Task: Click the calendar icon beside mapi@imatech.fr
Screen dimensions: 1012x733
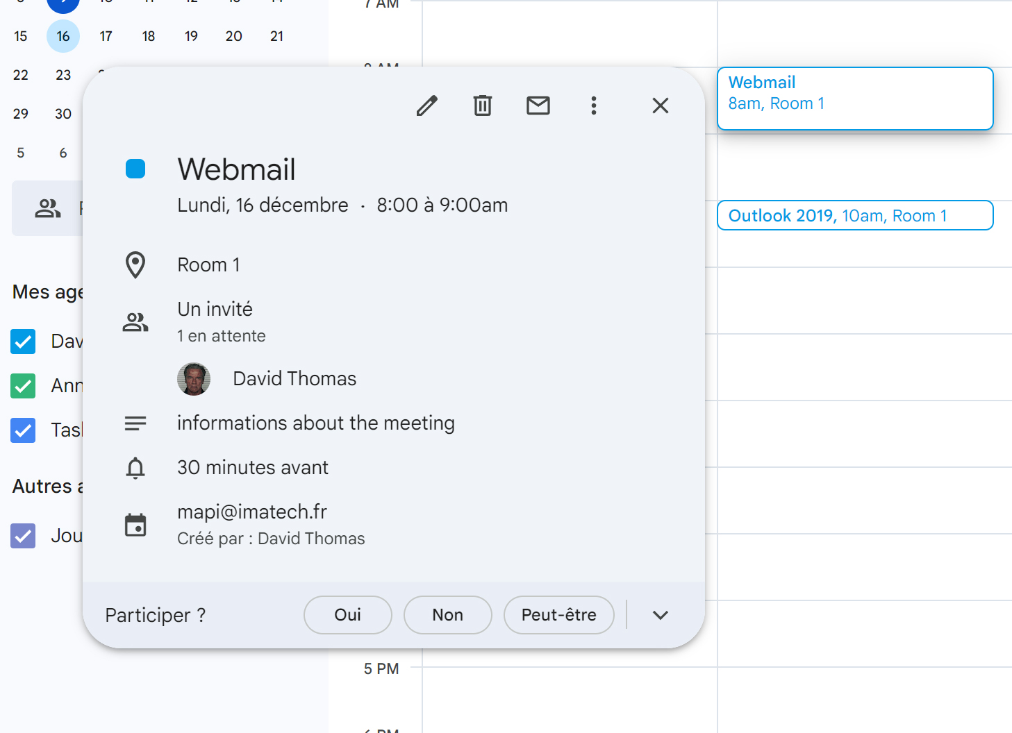Action: click(x=135, y=525)
